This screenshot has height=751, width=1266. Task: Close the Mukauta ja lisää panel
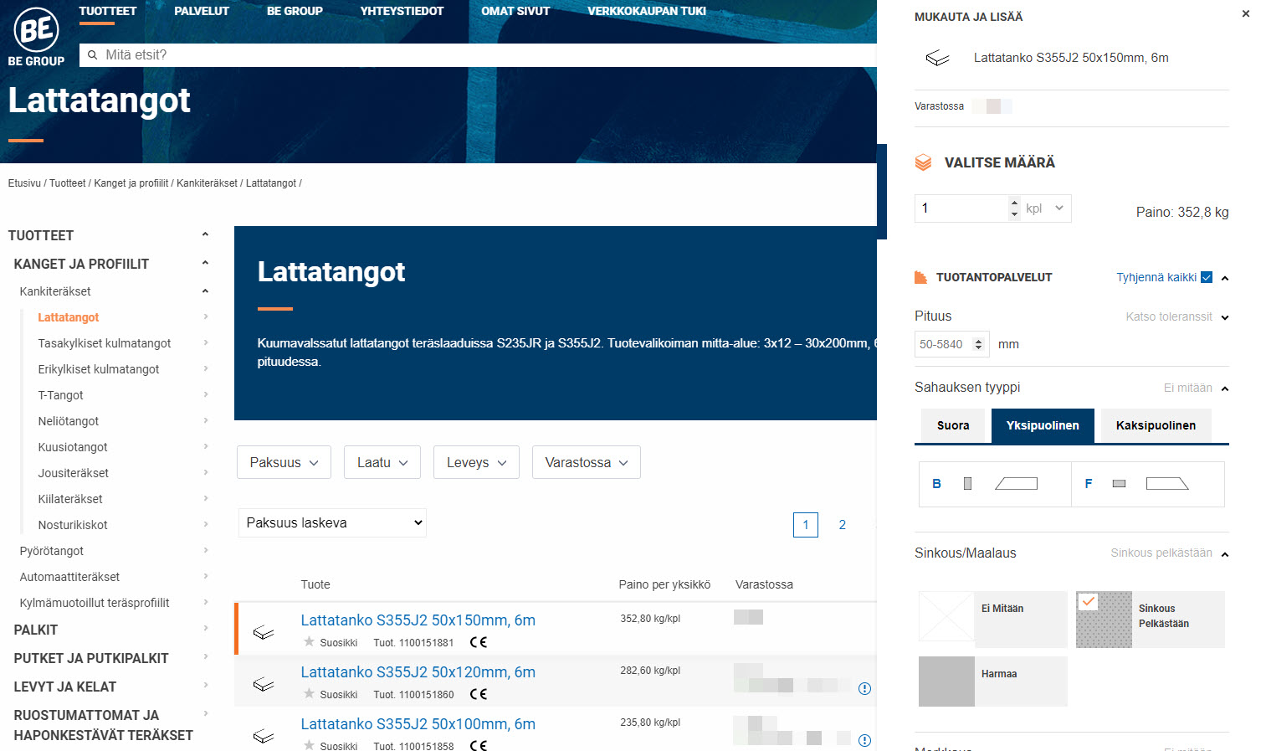coord(1245,13)
